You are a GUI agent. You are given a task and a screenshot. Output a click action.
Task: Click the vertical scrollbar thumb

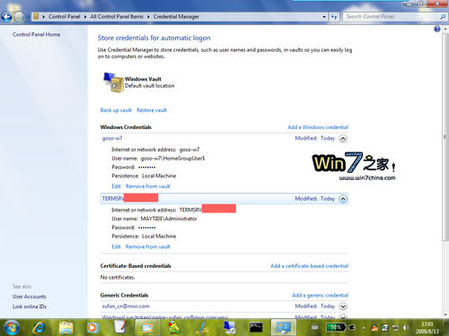click(445, 136)
